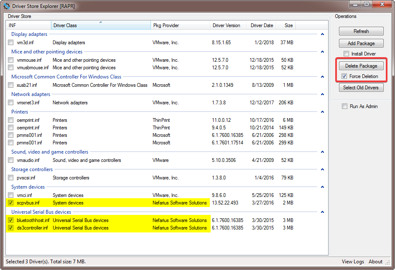This screenshot has height=270, width=395.
Task: Click driver date 12/12/2017
Action: pos(262,103)
